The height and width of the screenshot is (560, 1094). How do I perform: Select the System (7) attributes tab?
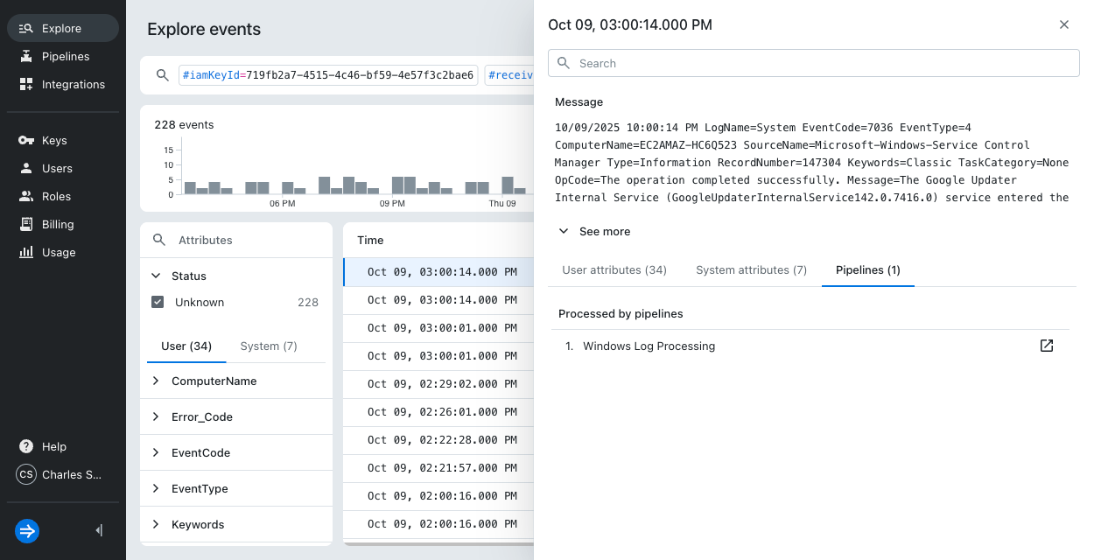[x=269, y=346]
